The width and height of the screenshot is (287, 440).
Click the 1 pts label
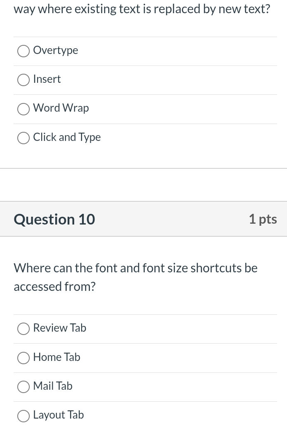click(x=263, y=219)
